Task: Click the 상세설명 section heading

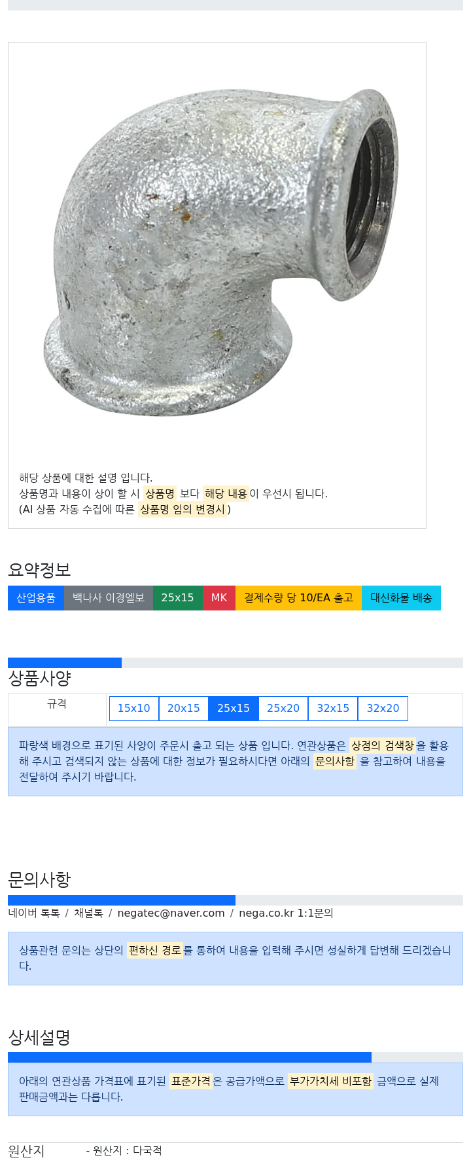Action: point(39,1037)
